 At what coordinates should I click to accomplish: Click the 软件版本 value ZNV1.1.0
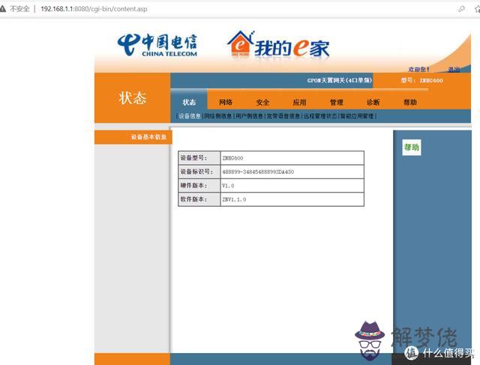[234, 199]
